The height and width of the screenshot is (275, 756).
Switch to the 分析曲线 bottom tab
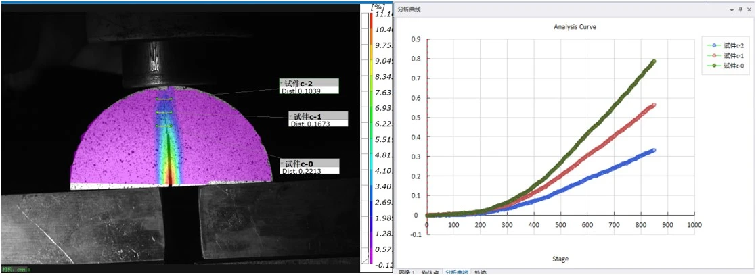pyautogui.click(x=456, y=272)
